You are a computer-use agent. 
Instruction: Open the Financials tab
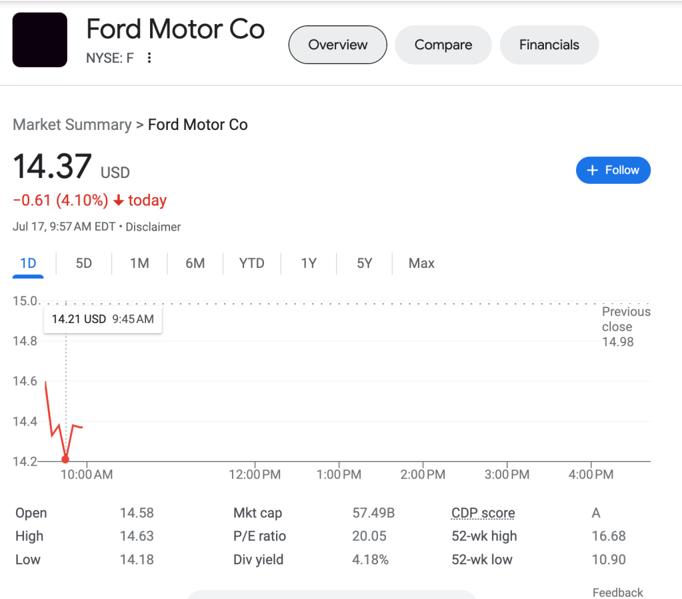pos(549,45)
